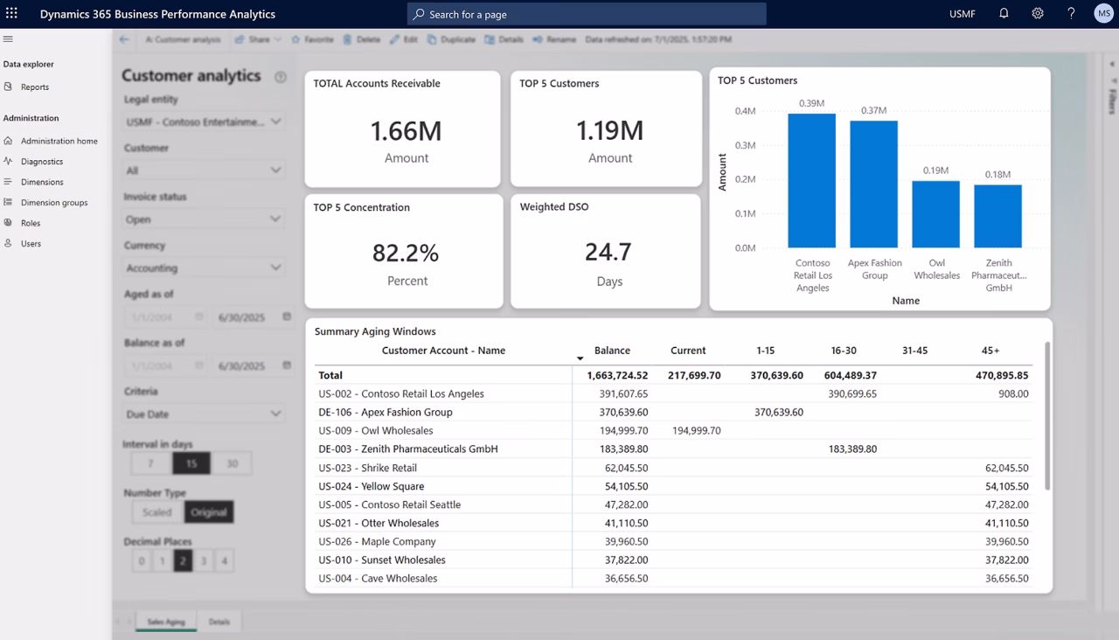
Task: Open the Balance as of end date calendar
Action: click(x=287, y=365)
